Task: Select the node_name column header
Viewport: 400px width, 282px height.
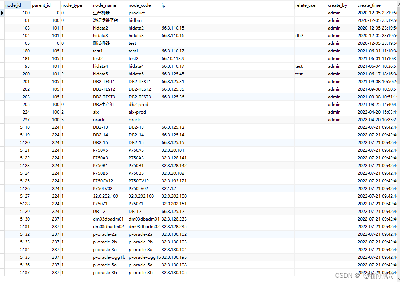Action: click(x=110, y=5)
